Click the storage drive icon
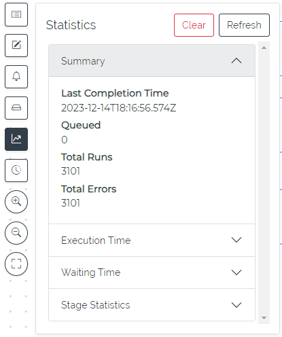282x337 pixels. point(16,108)
